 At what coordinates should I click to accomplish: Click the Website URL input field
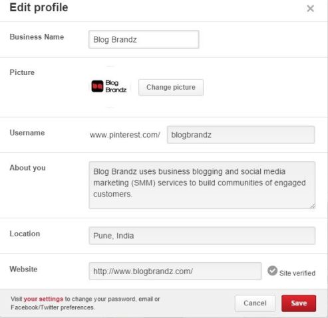coord(175,272)
